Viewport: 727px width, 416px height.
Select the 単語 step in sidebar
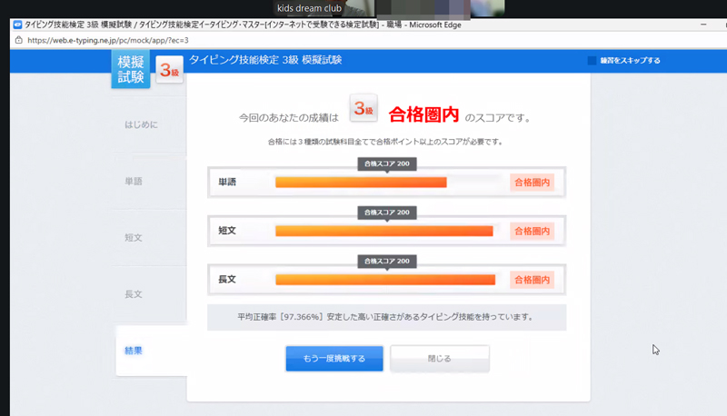[x=134, y=181]
